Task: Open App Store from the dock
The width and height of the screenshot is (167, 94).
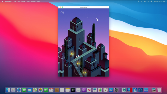Action: 111,90
